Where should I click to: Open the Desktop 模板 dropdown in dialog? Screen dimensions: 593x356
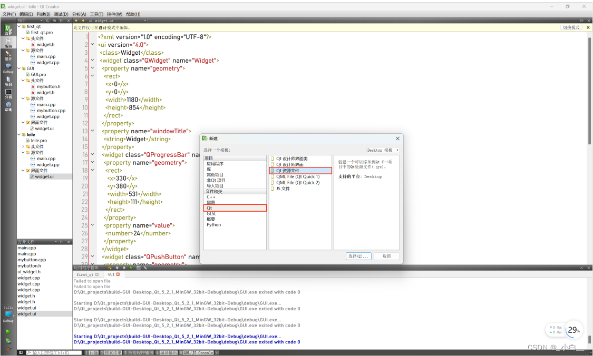point(383,150)
